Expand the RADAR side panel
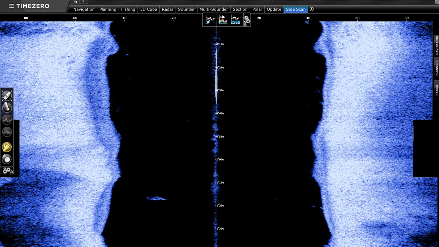The image size is (439, 247). click(437, 90)
